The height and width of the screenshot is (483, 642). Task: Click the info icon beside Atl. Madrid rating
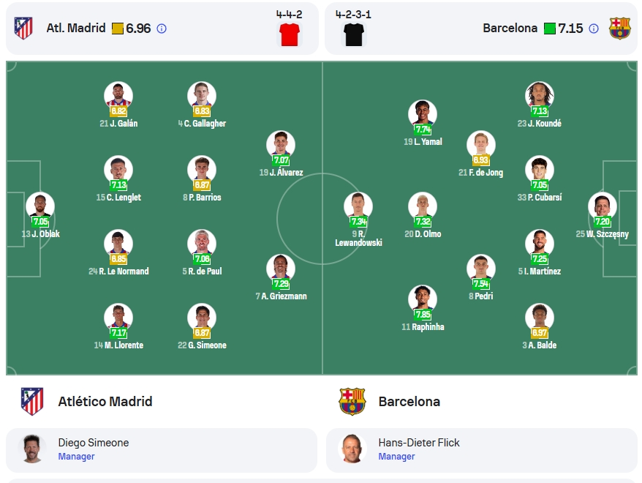pos(162,29)
